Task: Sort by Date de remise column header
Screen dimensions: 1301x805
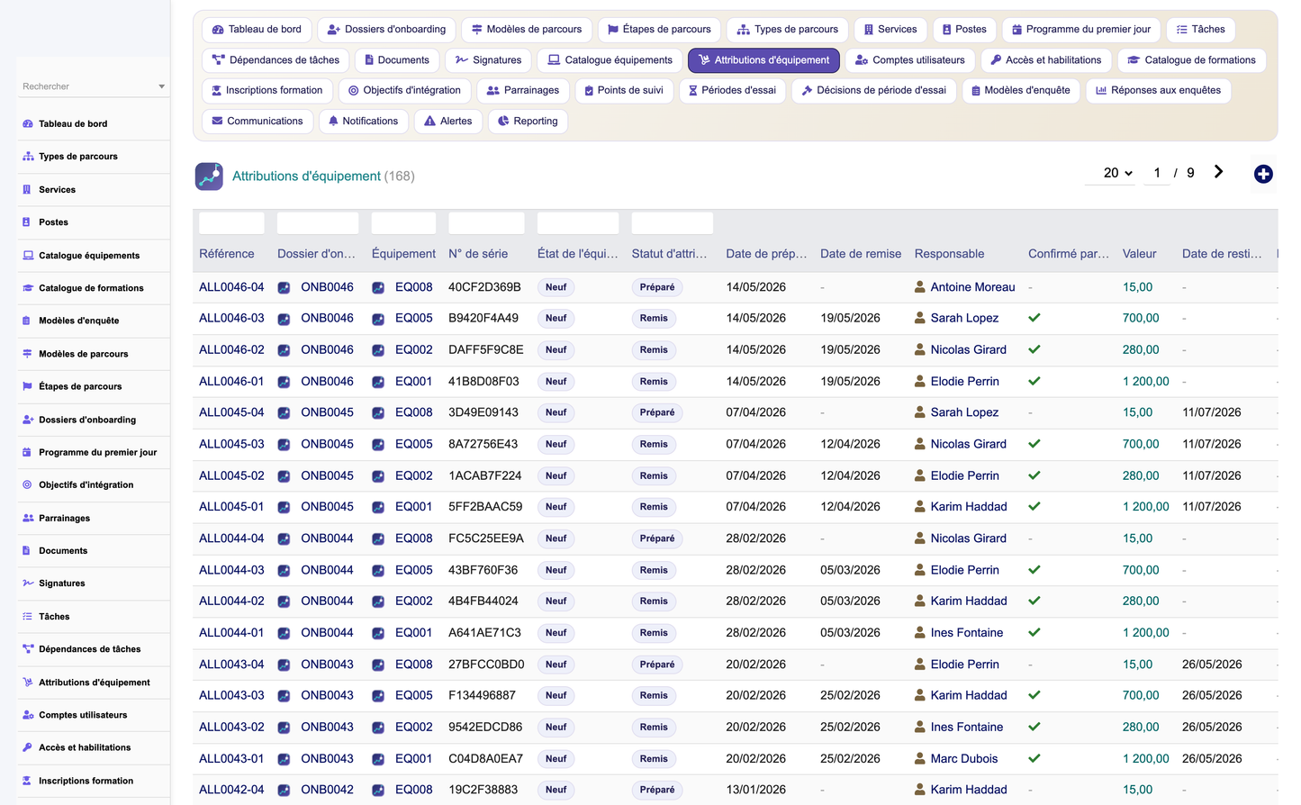Action: point(861,254)
